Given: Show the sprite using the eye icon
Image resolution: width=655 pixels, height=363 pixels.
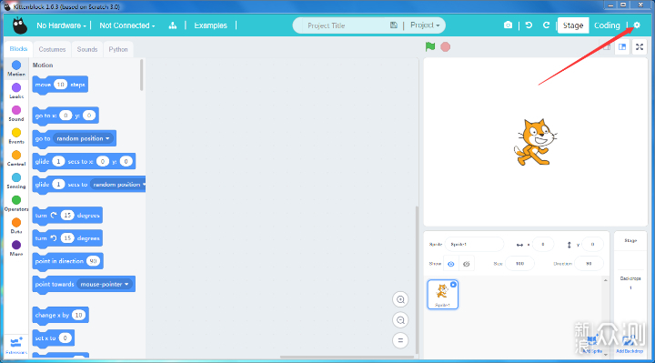Looking at the screenshot, I should [450, 264].
